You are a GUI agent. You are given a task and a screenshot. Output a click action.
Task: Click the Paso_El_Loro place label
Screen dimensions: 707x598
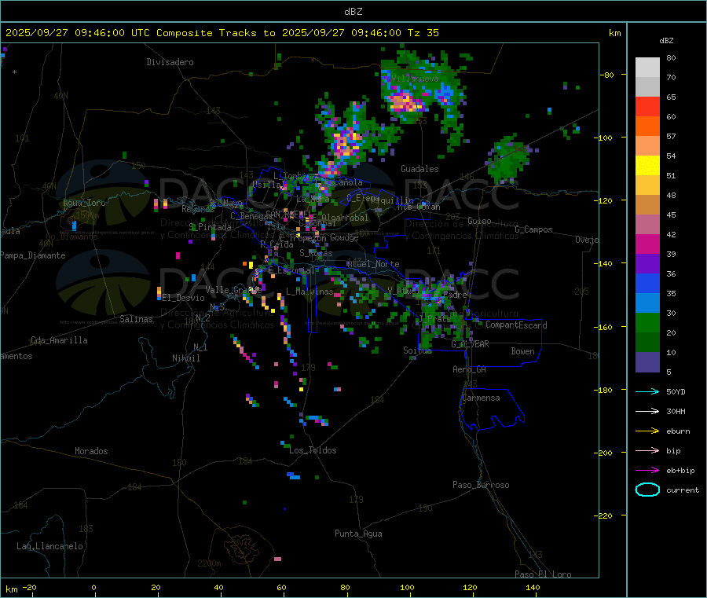coord(544,574)
